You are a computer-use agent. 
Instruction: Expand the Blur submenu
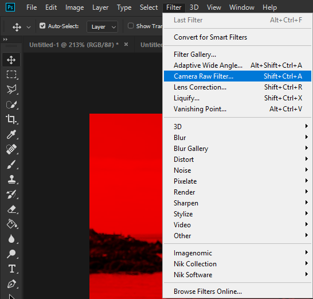237,138
